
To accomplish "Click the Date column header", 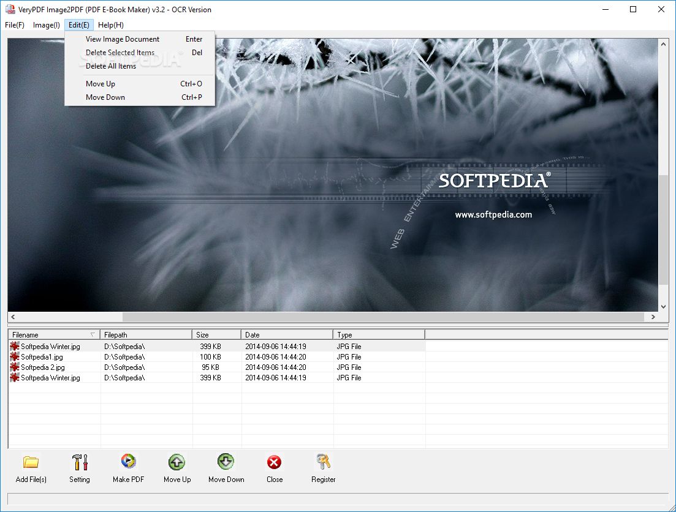I will tap(287, 335).
